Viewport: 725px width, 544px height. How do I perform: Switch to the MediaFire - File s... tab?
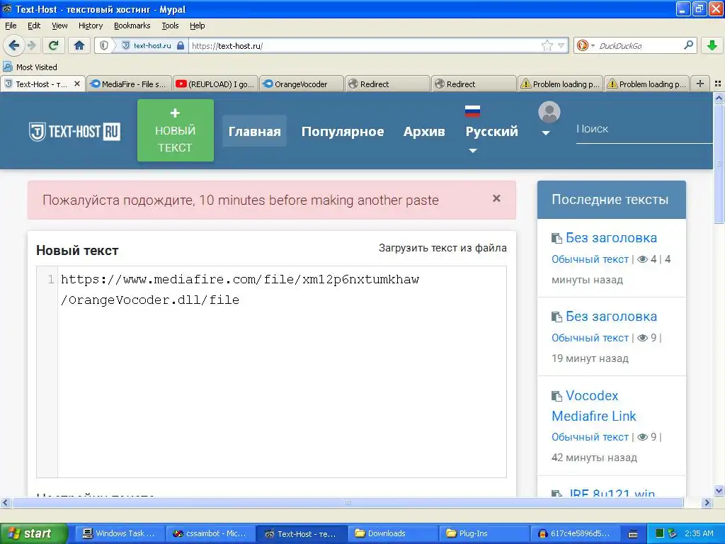coord(129,84)
